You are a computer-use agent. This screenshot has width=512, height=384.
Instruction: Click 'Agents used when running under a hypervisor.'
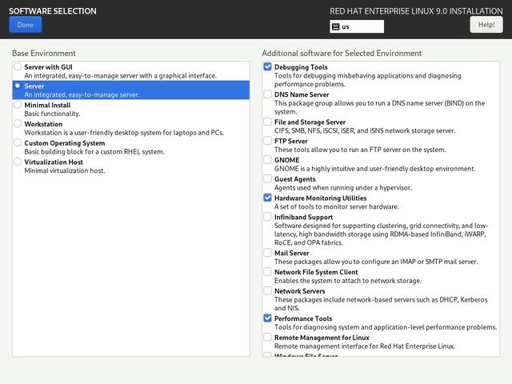343,188
